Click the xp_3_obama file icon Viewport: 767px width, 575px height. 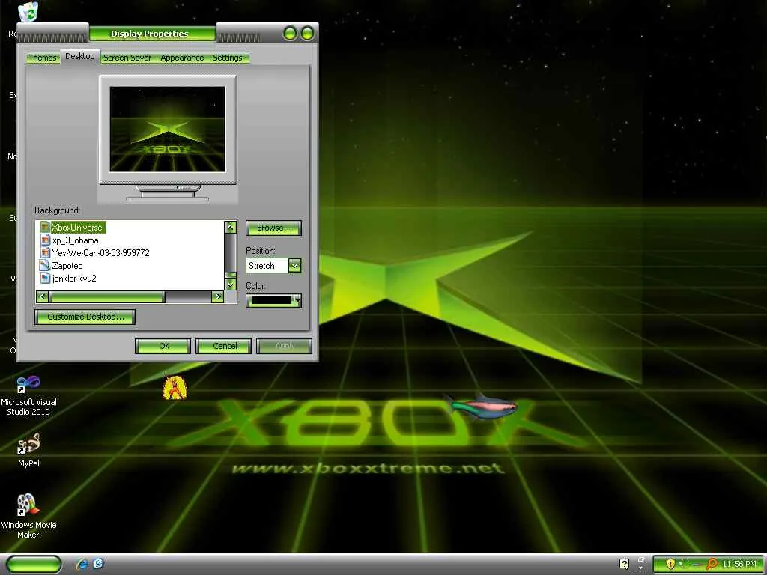(45, 240)
